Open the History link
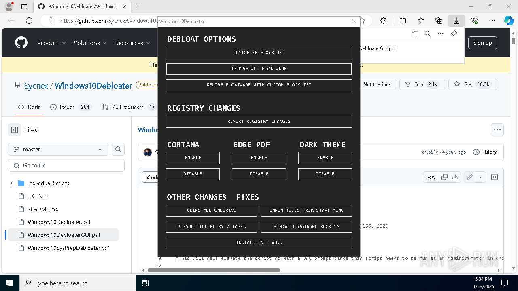518x291 pixels. click(485, 152)
